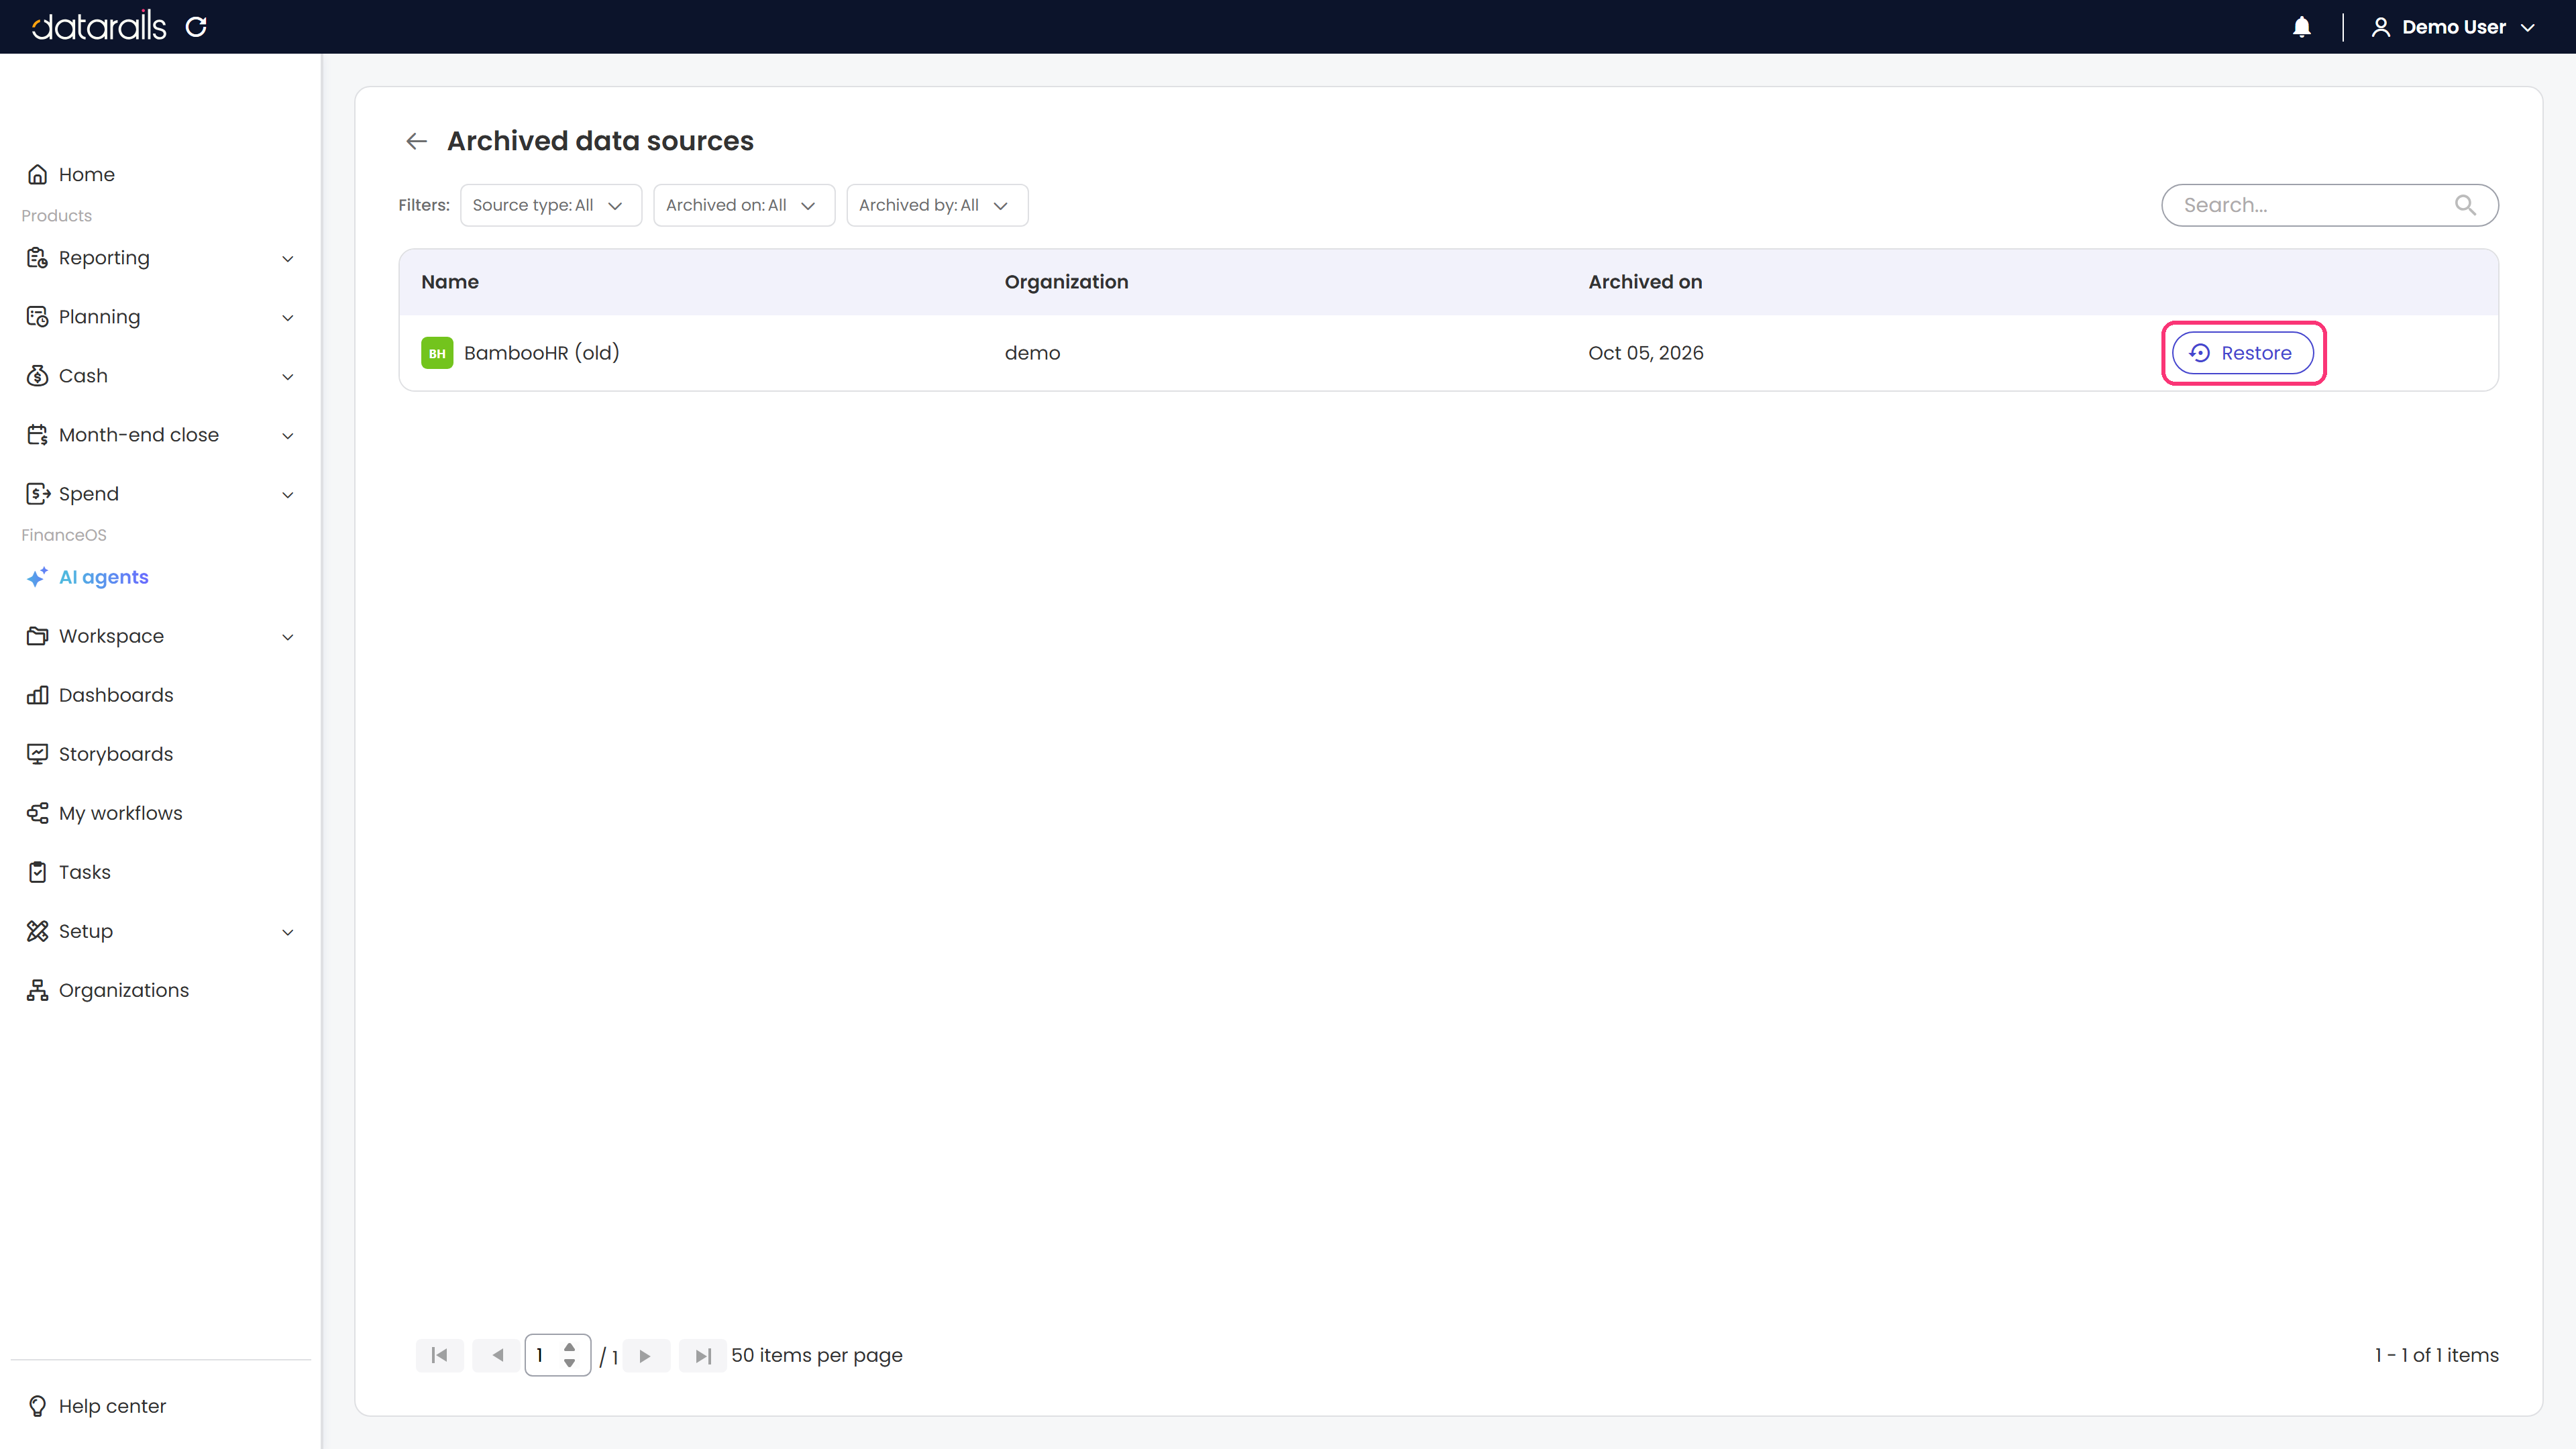The height and width of the screenshot is (1449, 2576).
Task: Expand the Cash menu chevron
Action: pos(288,377)
